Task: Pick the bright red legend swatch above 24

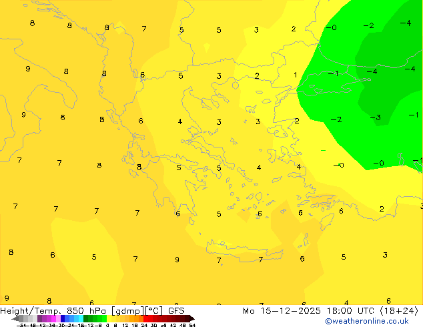Action: (x=145, y=318)
